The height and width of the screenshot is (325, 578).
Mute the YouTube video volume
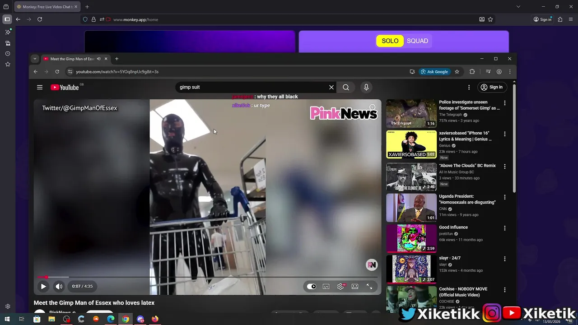click(59, 286)
